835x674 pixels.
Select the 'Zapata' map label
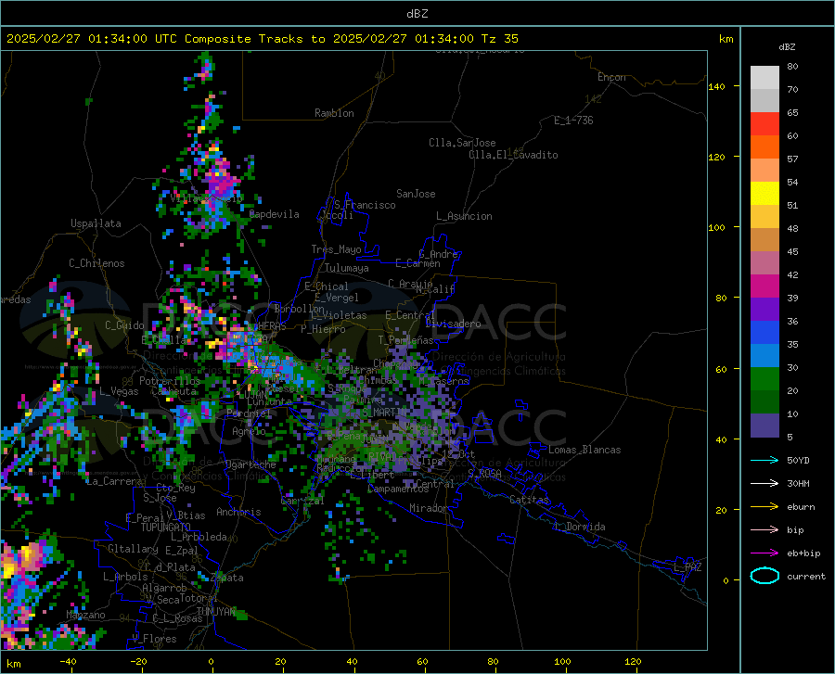pyautogui.click(x=226, y=578)
